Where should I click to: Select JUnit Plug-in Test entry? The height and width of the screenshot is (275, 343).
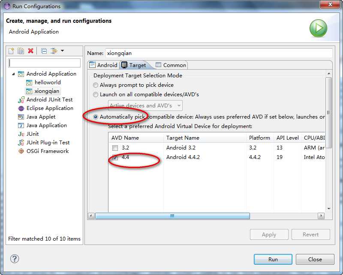(x=48, y=142)
